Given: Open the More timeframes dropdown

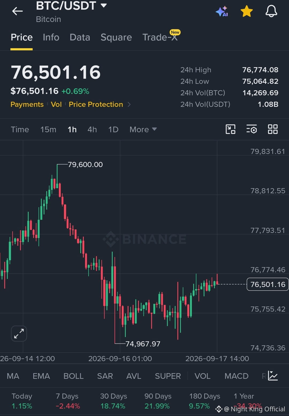Looking at the screenshot, I should pyautogui.click(x=143, y=130).
